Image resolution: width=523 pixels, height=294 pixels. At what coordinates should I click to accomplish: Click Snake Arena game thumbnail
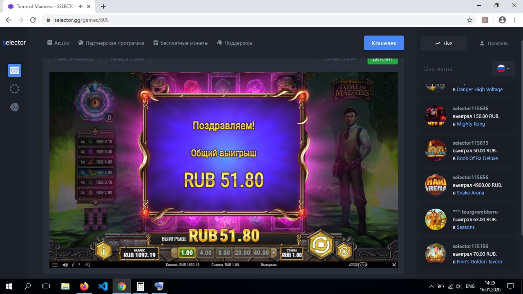tap(436, 185)
